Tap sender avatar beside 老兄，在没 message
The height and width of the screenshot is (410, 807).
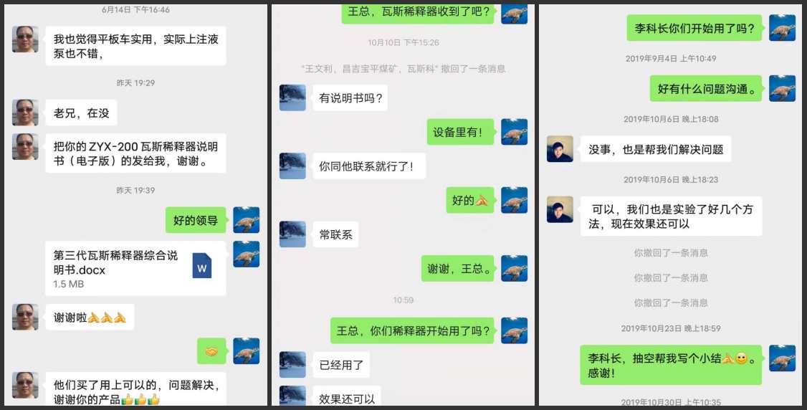click(25, 113)
